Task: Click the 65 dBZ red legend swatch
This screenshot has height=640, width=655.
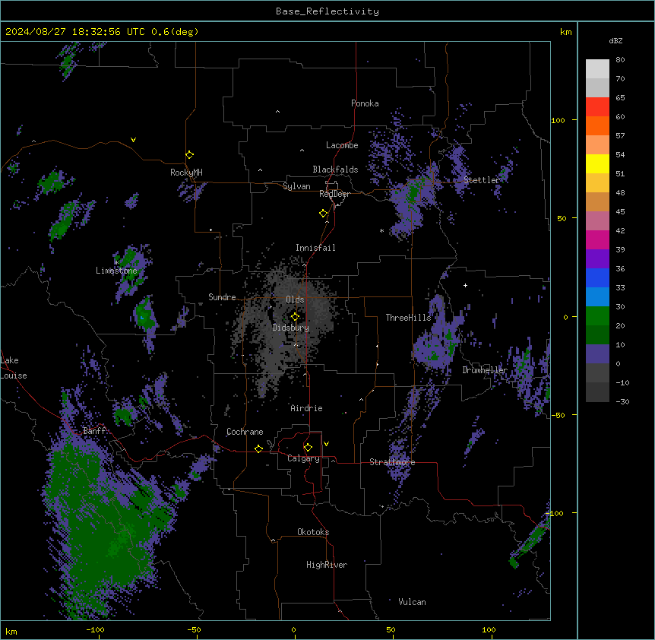Action: coord(597,107)
